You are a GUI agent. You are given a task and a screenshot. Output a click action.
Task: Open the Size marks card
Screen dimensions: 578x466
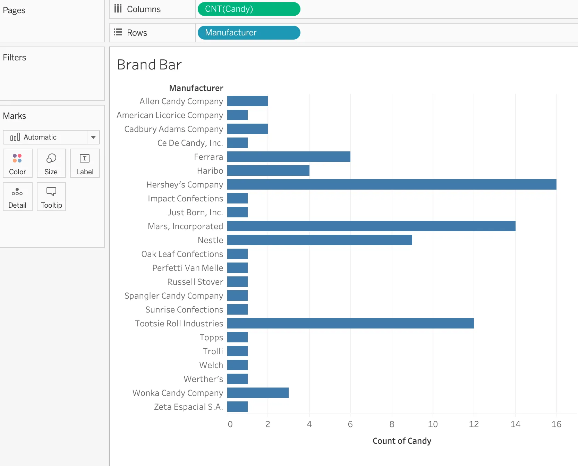pyautogui.click(x=51, y=163)
